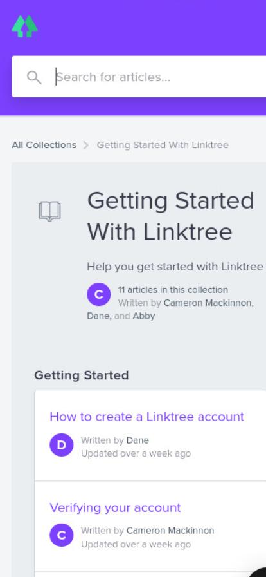Viewport: 266px width, 577px height.
Task: Click Cameron Mackinnon in collection authors
Action: click(x=208, y=303)
